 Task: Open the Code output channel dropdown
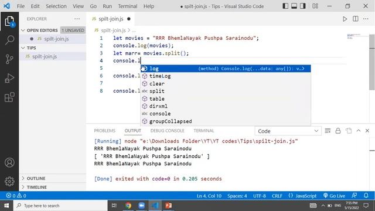[x=288, y=131]
